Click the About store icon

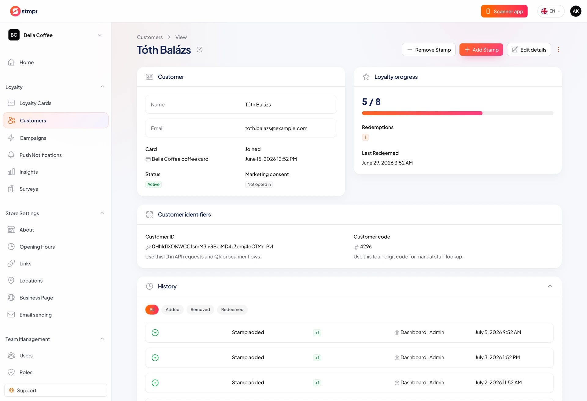(11, 229)
